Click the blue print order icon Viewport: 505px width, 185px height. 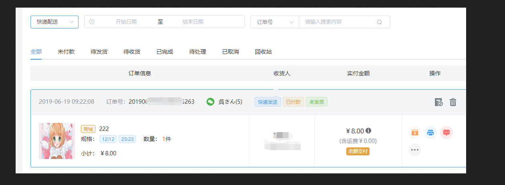click(430, 133)
